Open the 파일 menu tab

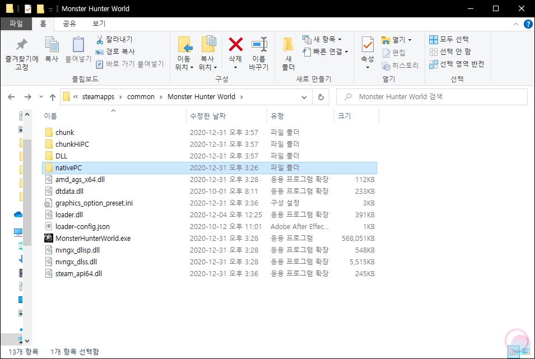coord(16,24)
